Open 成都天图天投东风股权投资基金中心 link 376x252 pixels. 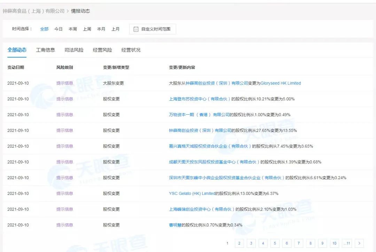pyautogui.click(x=214, y=162)
